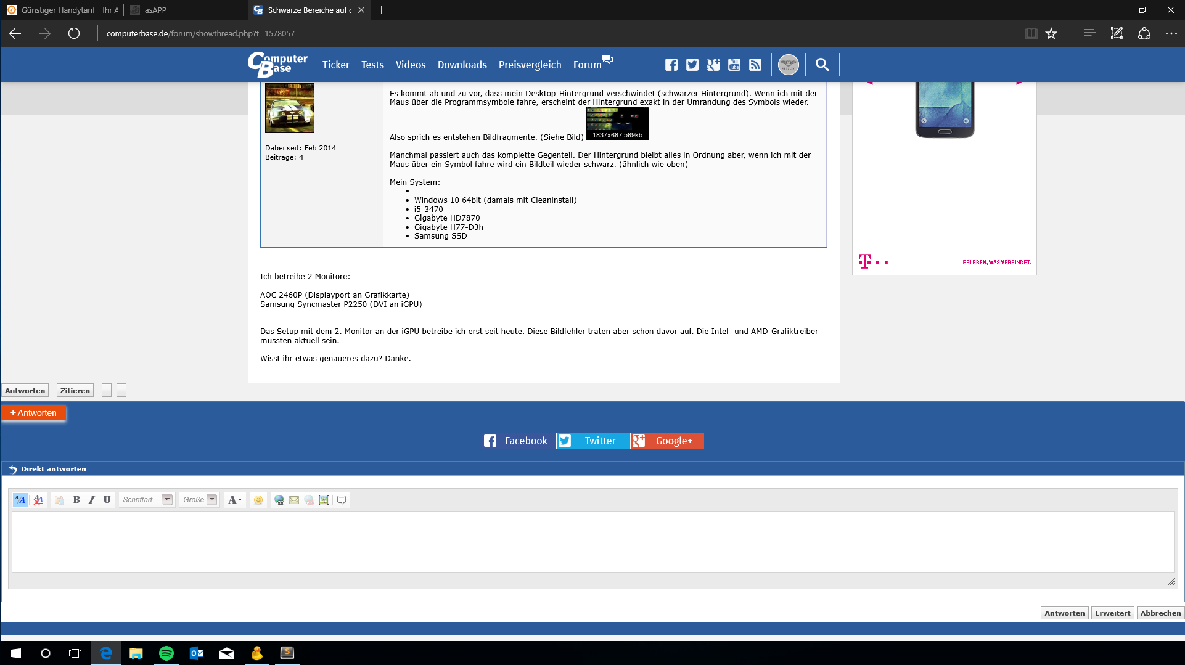Viewport: 1185px width, 665px height.
Task: Paste from clipboard in the editor toolbar
Action: point(59,500)
